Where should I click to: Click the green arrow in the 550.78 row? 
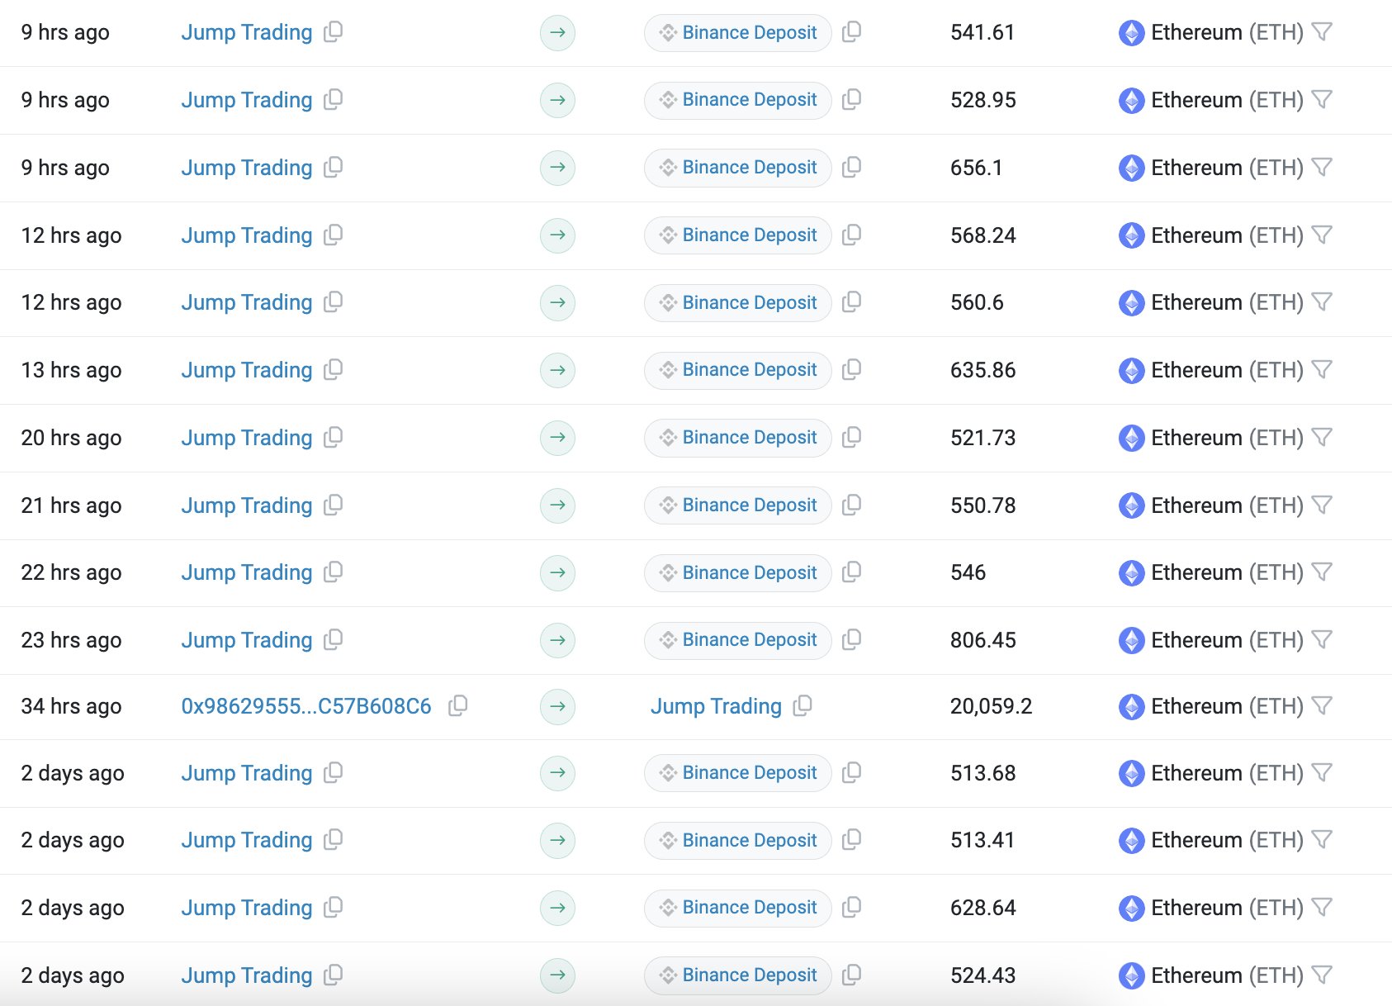(557, 505)
